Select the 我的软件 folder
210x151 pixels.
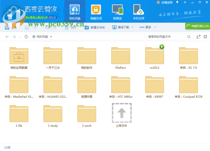click(x=87, y=58)
